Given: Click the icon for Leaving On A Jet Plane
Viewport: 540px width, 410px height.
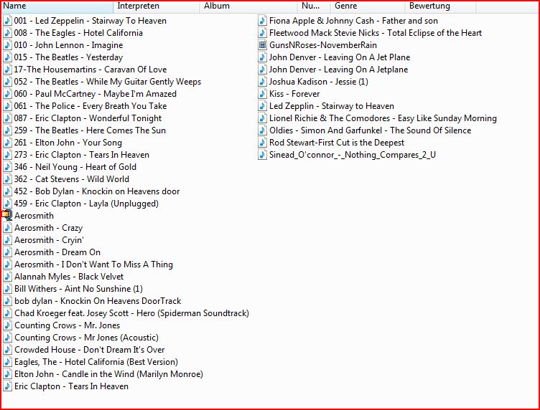Looking at the screenshot, I should pos(262,57).
